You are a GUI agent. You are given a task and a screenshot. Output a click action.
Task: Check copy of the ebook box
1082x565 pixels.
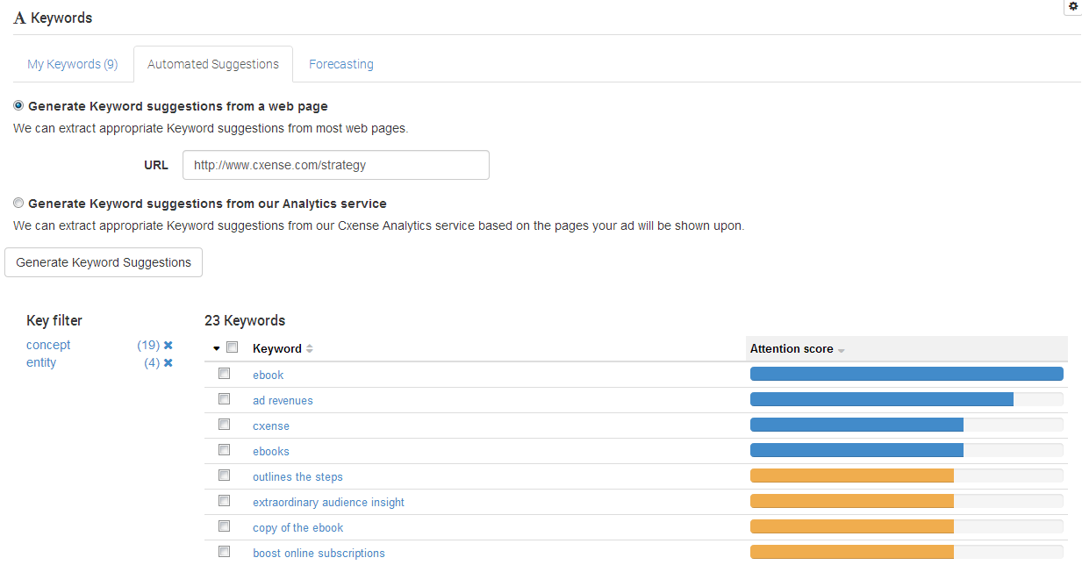click(225, 526)
